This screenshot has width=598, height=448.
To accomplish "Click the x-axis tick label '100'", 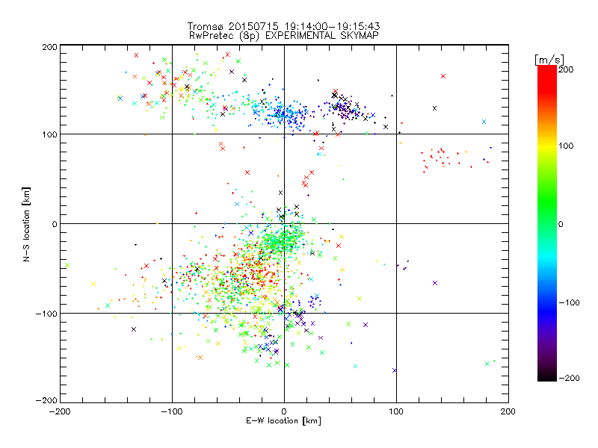I will [x=396, y=411].
